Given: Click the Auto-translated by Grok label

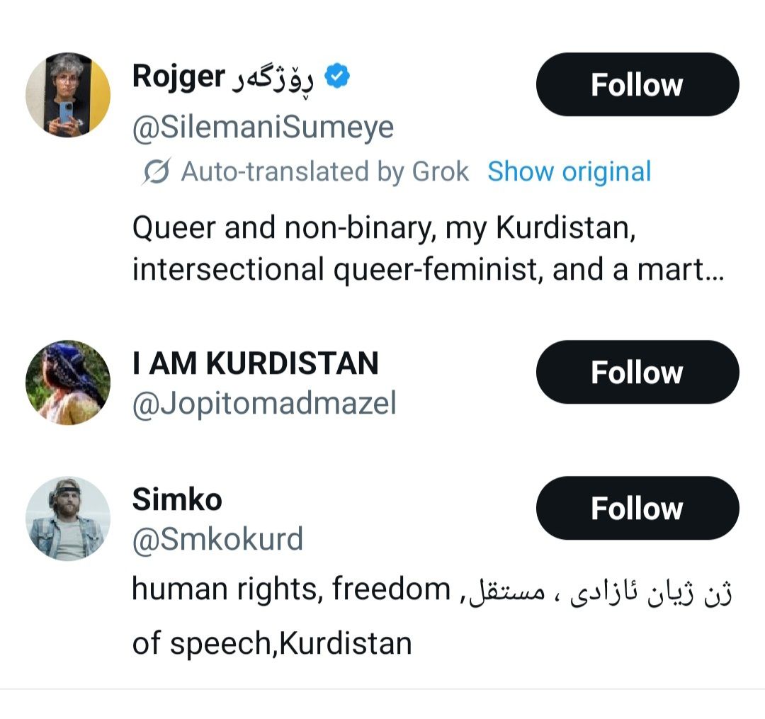Looking at the screenshot, I should [x=325, y=171].
